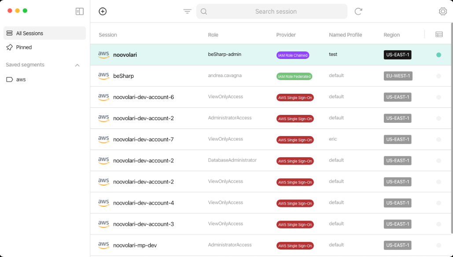Open the session filter options

point(187,11)
